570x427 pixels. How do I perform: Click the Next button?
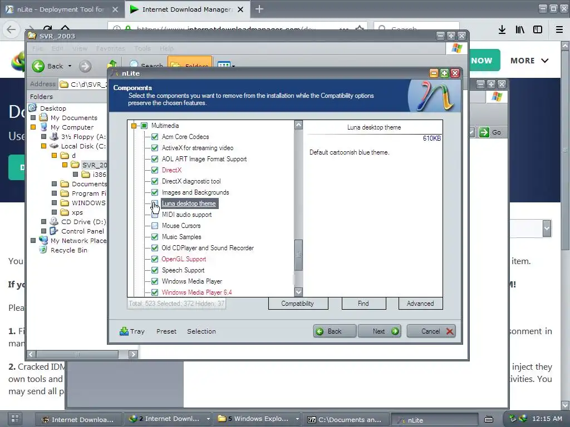(379, 331)
